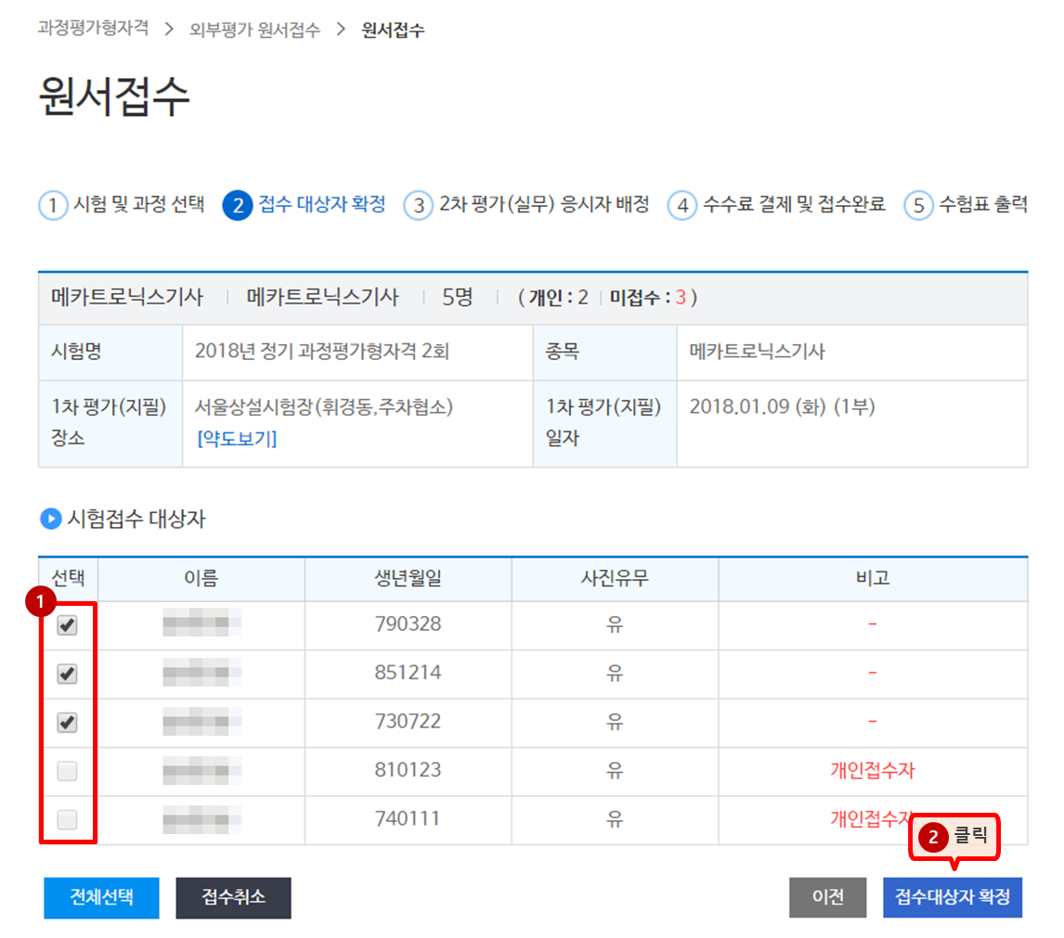Confirm with 접수대상자 확정 button
Image resolution: width=1064 pixels, height=938 pixels.
click(x=953, y=897)
